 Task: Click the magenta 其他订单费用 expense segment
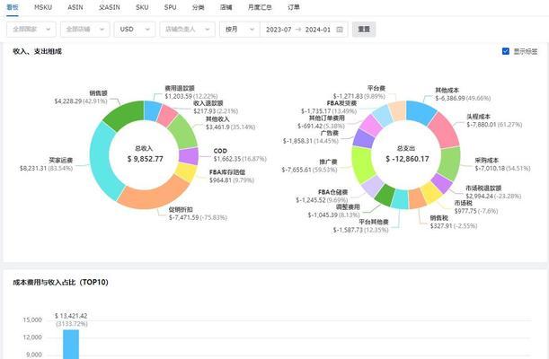click(371, 126)
